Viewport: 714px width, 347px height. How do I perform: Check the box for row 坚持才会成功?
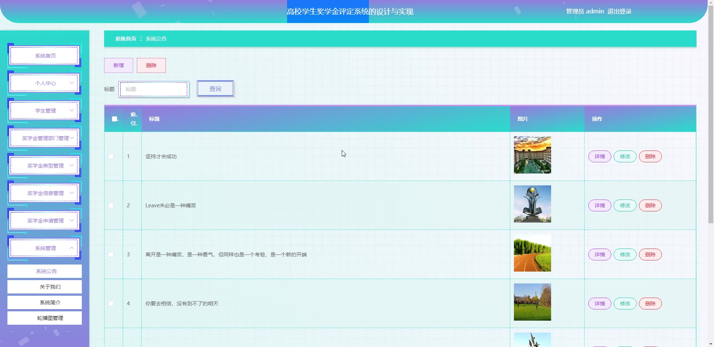tap(111, 156)
